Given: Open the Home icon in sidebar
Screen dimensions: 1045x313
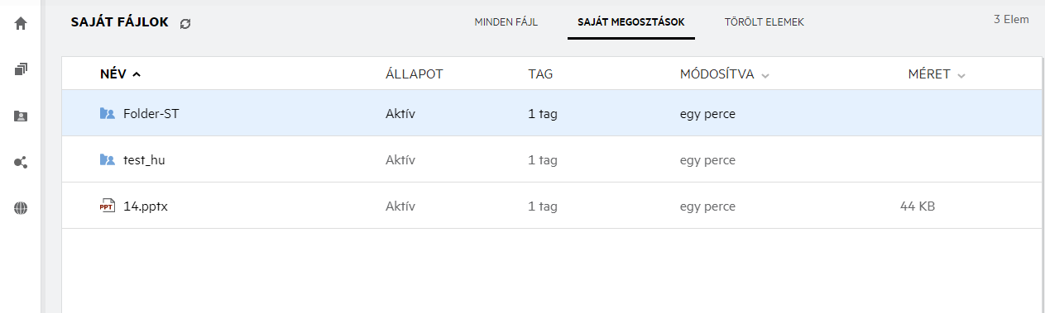Looking at the screenshot, I should click(x=21, y=23).
